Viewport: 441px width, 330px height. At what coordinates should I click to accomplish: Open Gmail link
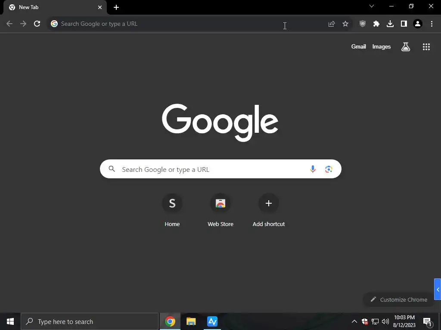(359, 46)
